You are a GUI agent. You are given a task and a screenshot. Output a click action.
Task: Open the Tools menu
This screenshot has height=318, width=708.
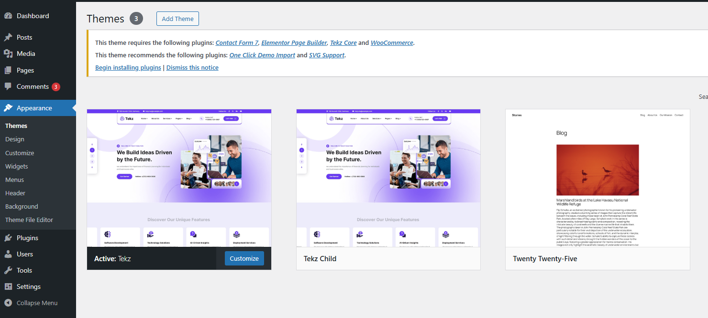pyautogui.click(x=38, y=270)
